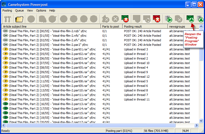Click the OK status icon for steal-this-film-2.nfo
Image resolution: width=205 pixels, height=134 pixels.
pos(5,36)
